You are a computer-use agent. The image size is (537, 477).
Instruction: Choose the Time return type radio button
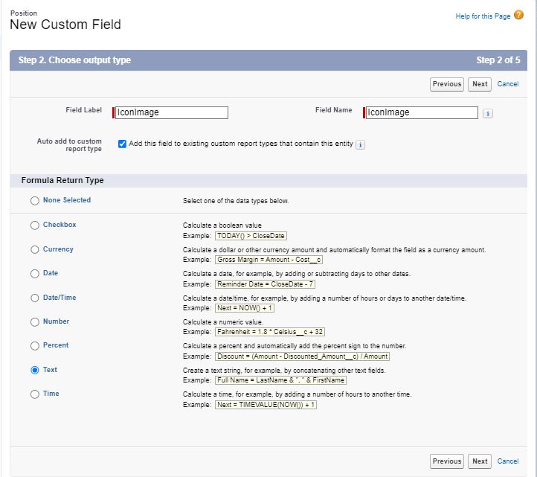coord(35,394)
